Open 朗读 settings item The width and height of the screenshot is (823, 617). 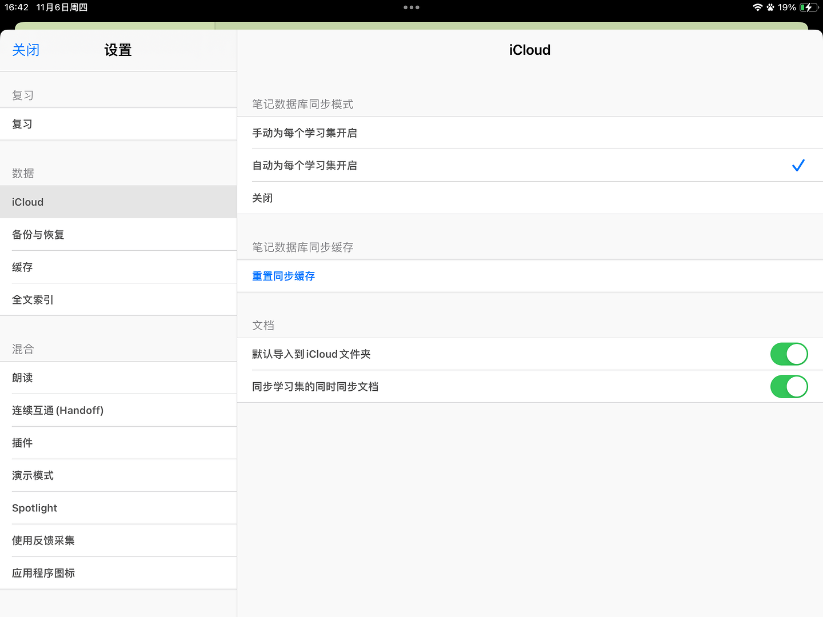pyautogui.click(x=23, y=378)
